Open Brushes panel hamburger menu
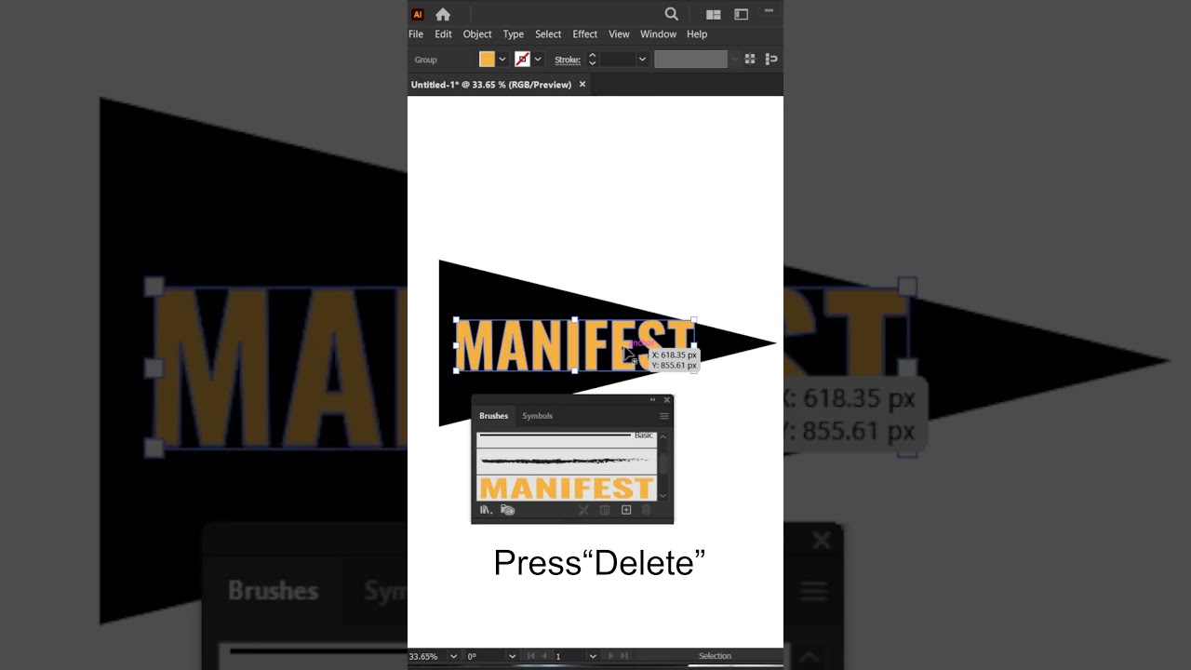This screenshot has height=670, width=1191. (x=663, y=416)
